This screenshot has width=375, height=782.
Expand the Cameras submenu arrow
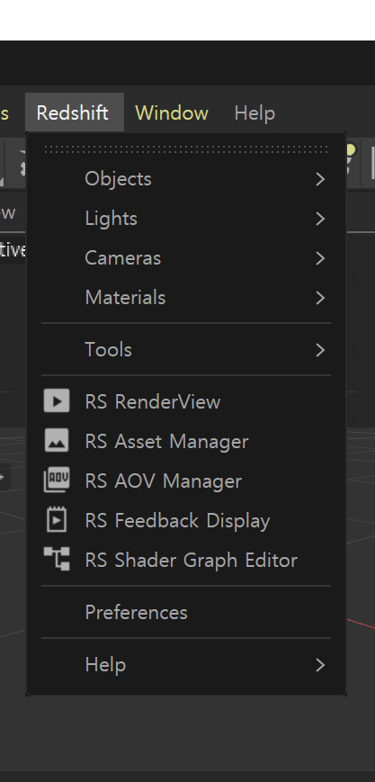pyautogui.click(x=321, y=258)
